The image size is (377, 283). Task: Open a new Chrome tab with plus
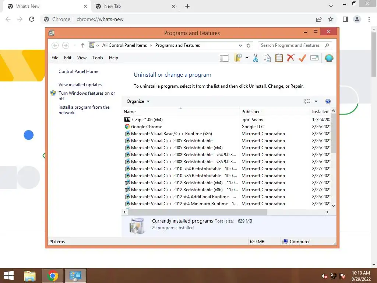point(187,6)
